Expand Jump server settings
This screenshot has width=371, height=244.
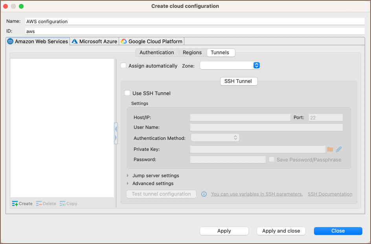pyautogui.click(x=155, y=176)
